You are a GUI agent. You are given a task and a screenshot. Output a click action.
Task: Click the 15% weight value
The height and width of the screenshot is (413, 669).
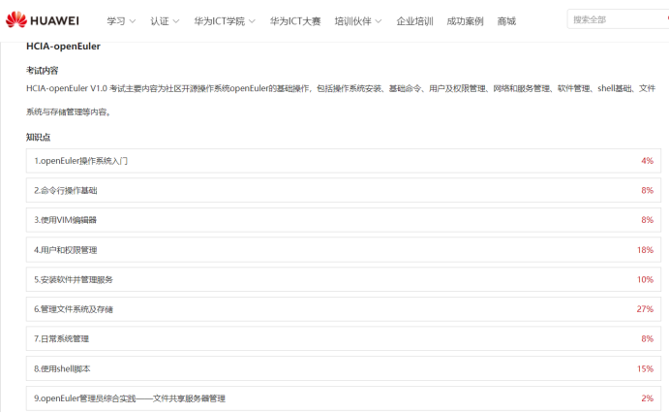(x=645, y=368)
